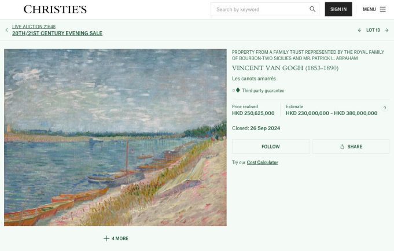The image size is (394, 251).
Task: Open Live Auction 21648 link
Action: point(34,27)
